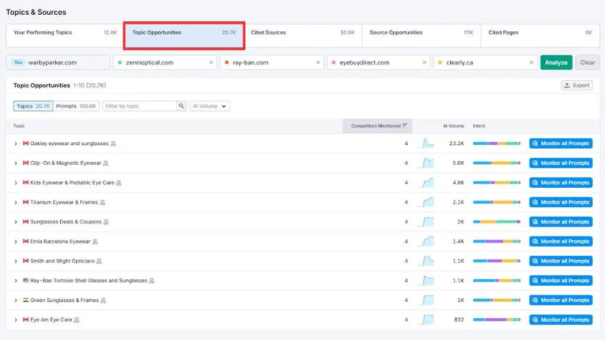
Task: Expand the Clip-On & Magnetic Eyewear row
Action: tap(16, 164)
